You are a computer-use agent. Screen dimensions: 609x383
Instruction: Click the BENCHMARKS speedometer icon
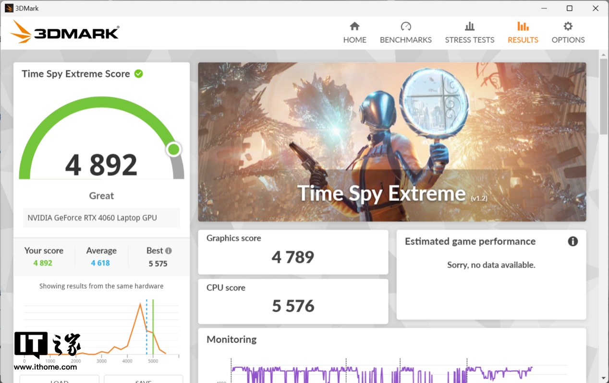click(406, 26)
